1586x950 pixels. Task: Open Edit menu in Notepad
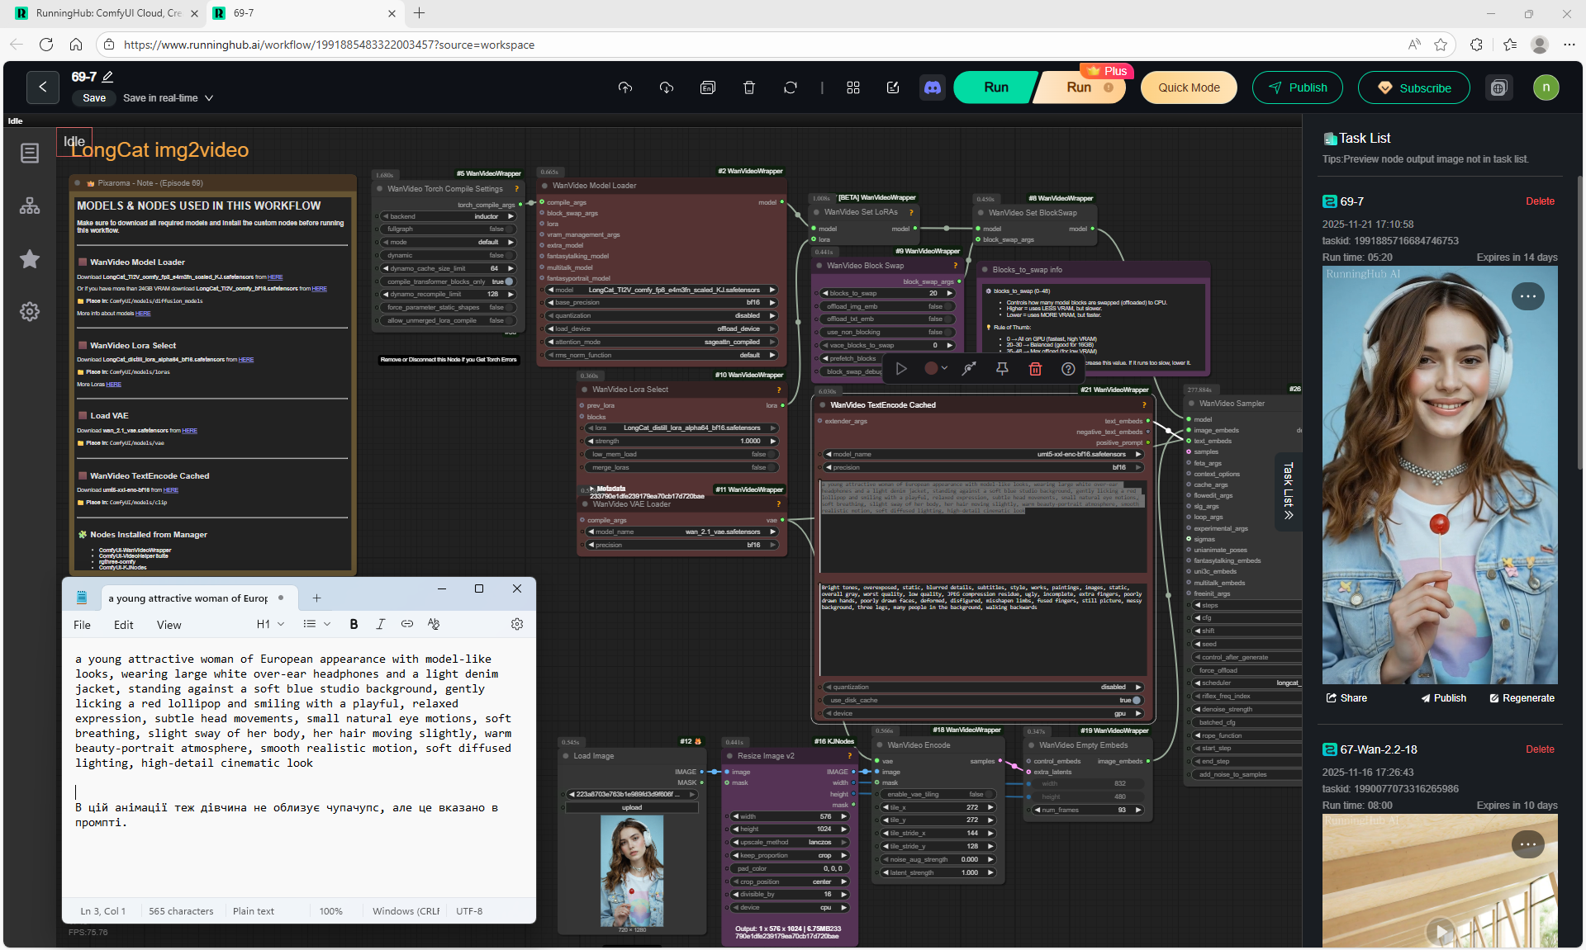point(123,625)
